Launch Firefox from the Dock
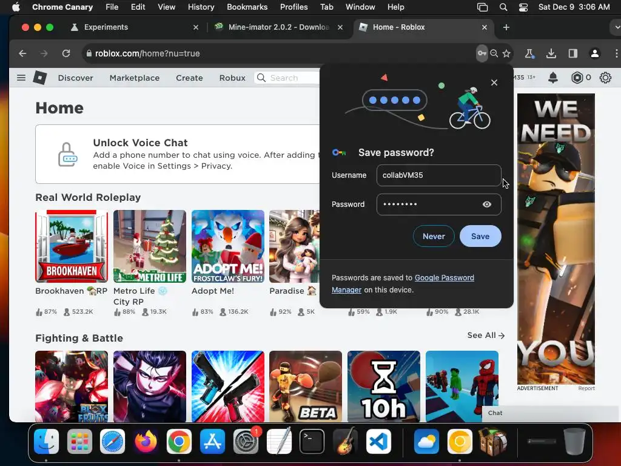Screen dimensions: 621x466 (x=146, y=442)
